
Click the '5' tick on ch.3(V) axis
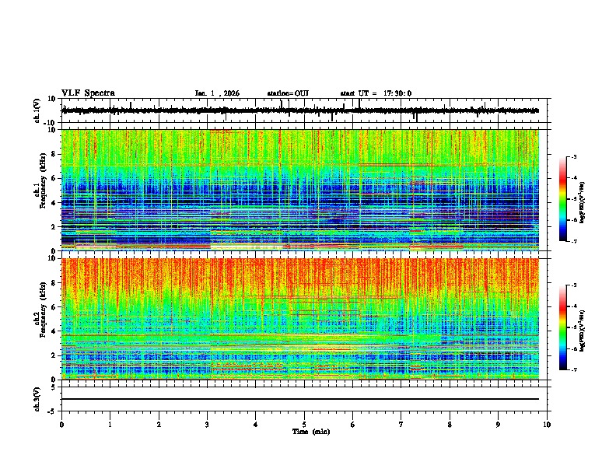coord(54,387)
